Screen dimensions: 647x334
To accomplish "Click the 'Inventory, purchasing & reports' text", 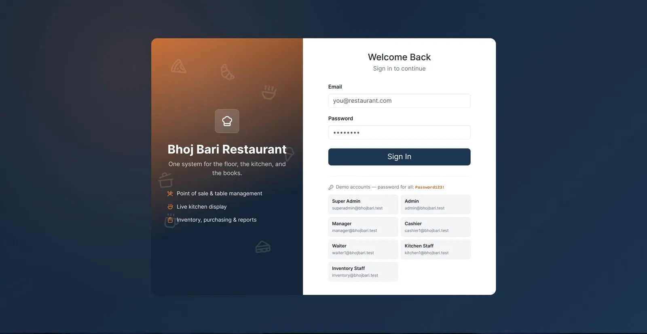I will click(216, 220).
